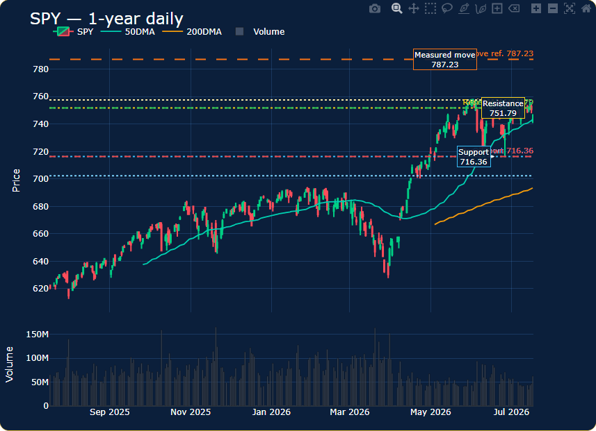Select the Pan tool
The width and height of the screenshot is (596, 431).
coord(414,8)
